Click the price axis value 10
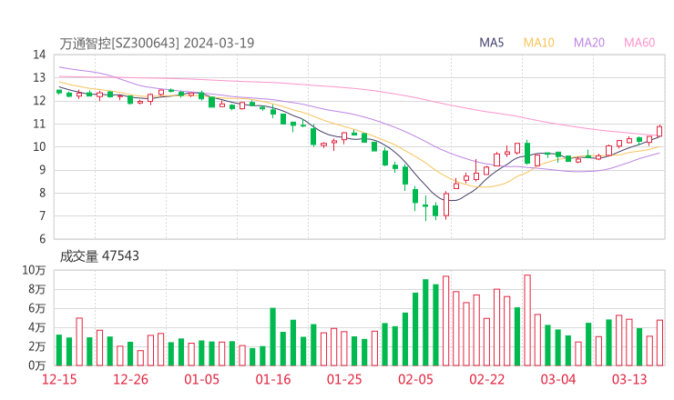 (x=39, y=146)
